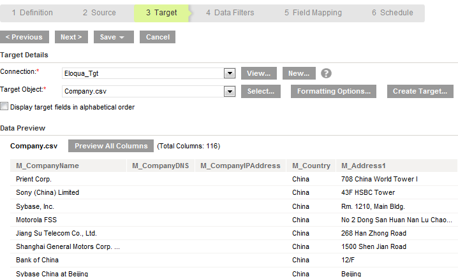Switch to the Source step tab
Image resolution: width=458 pixels, height=277 pixels.
(x=100, y=13)
